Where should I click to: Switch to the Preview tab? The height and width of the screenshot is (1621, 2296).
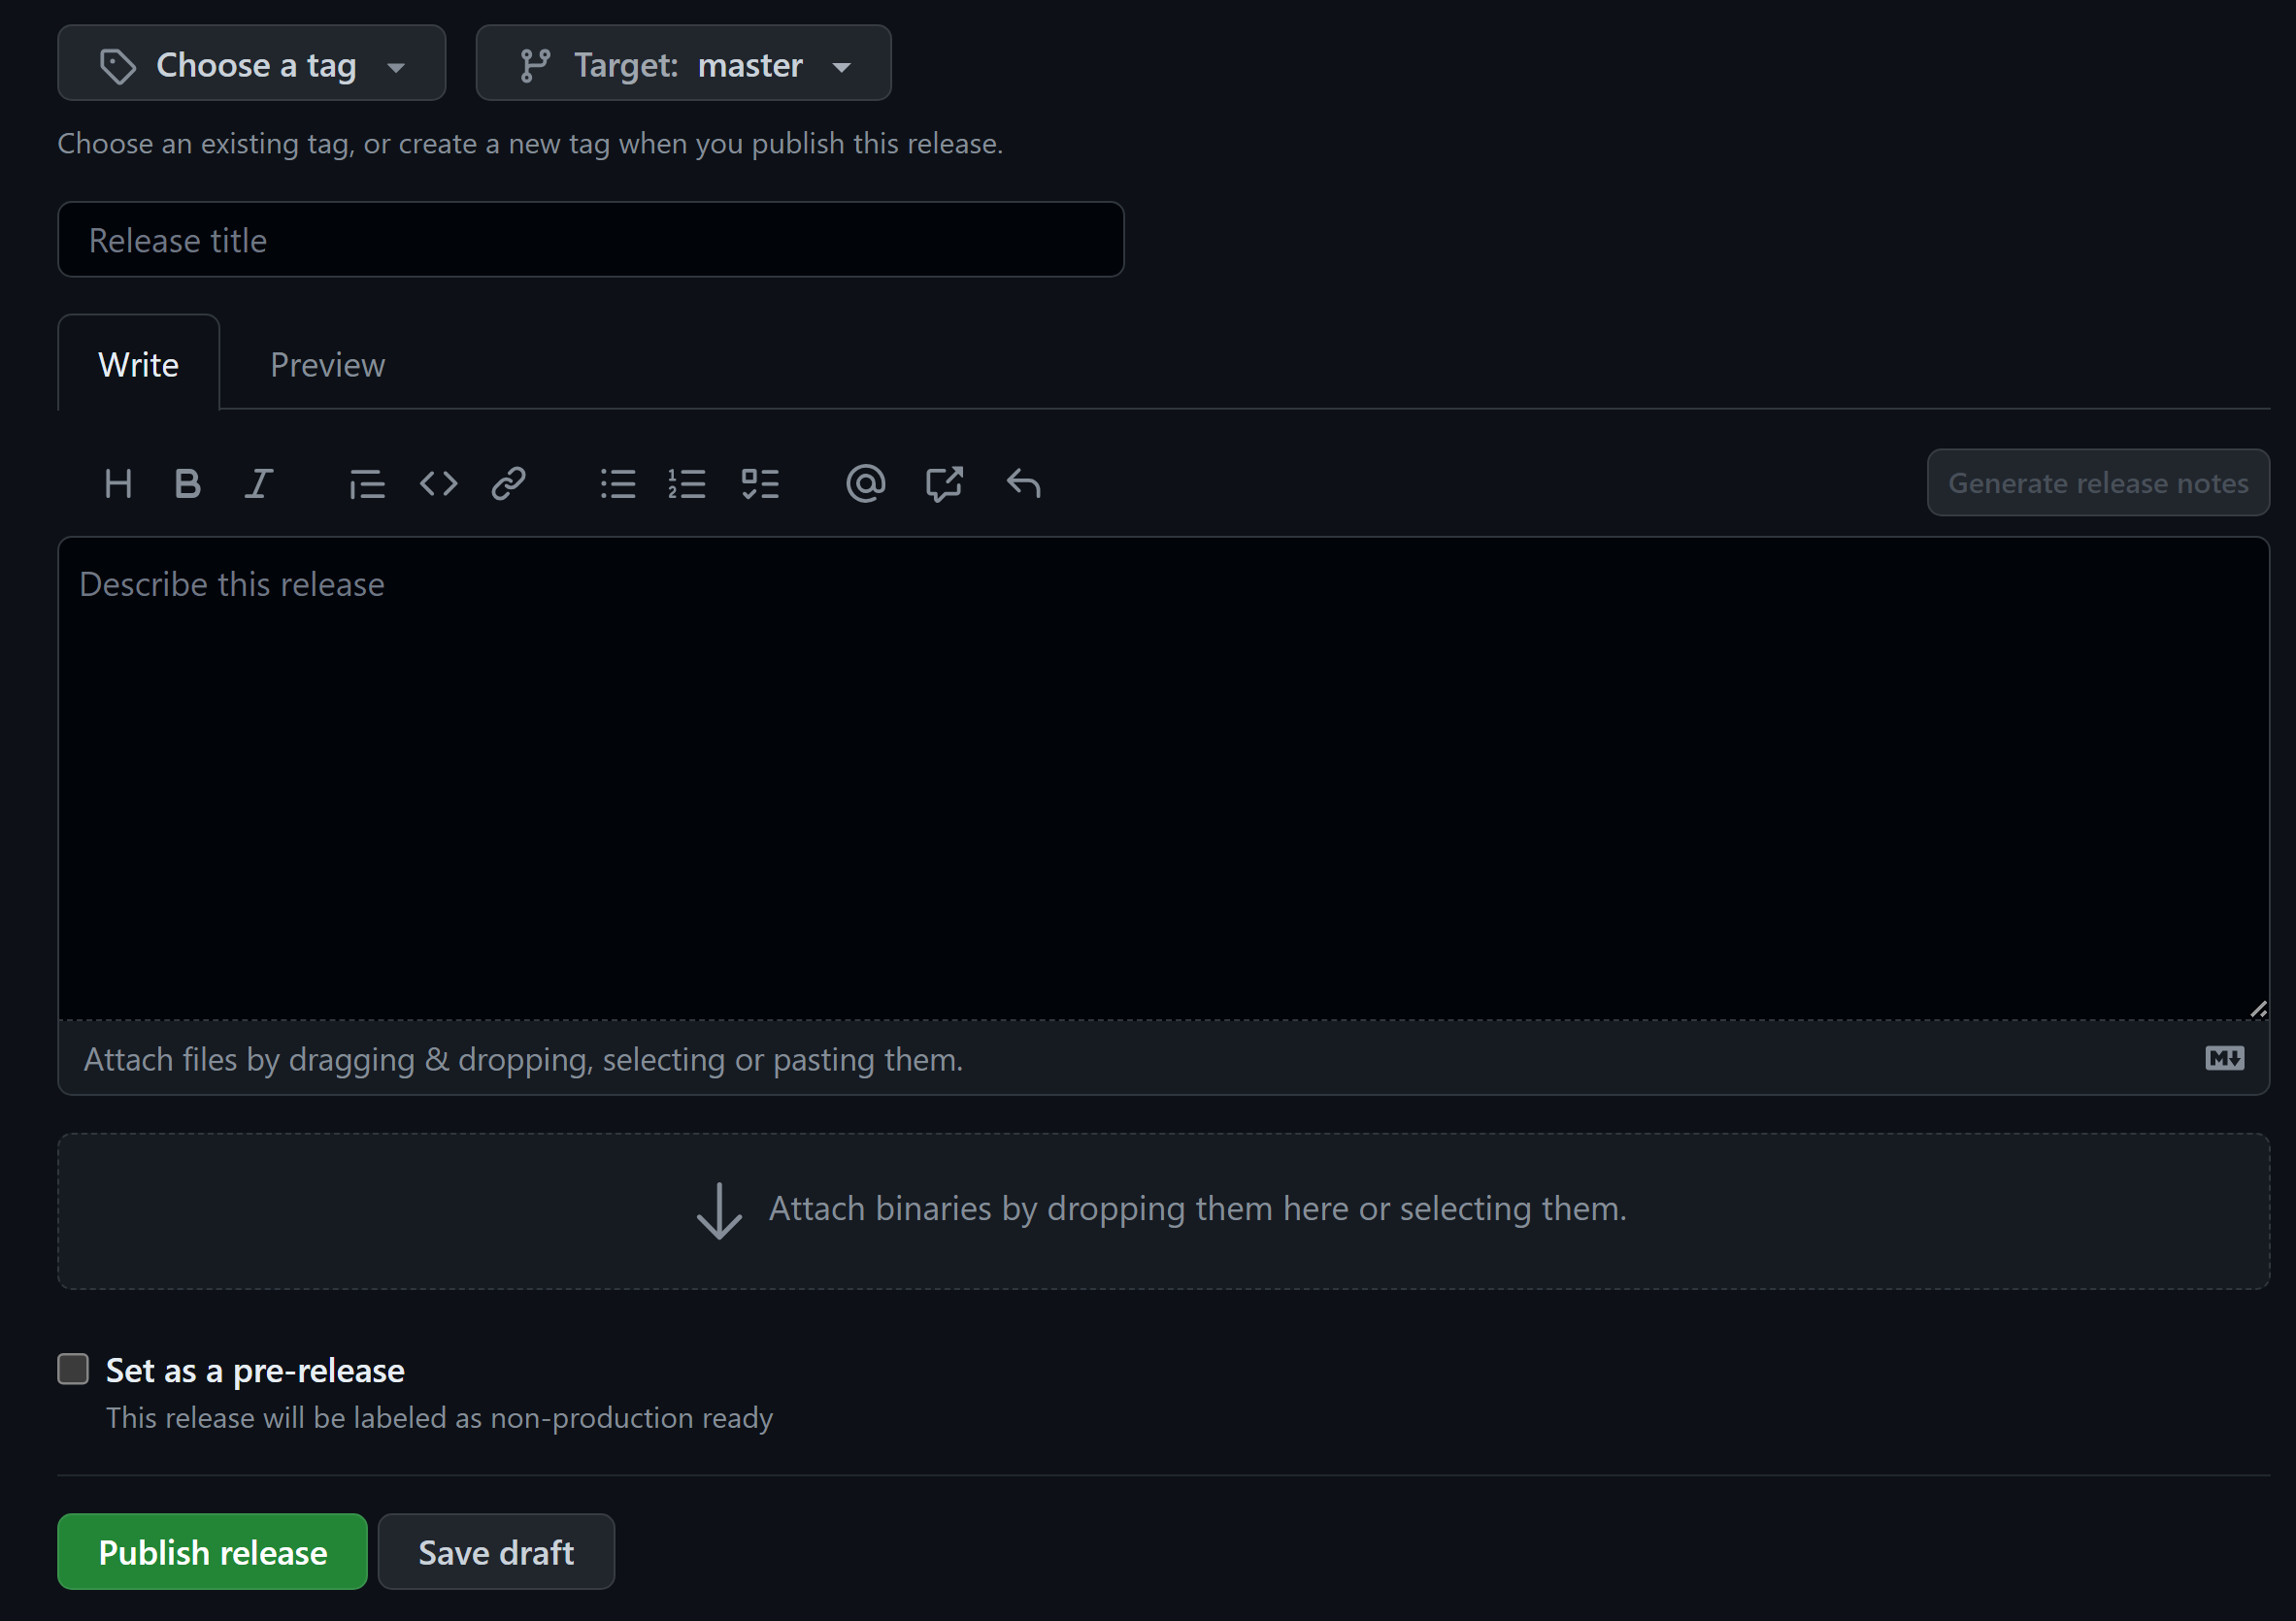[x=327, y=365]
